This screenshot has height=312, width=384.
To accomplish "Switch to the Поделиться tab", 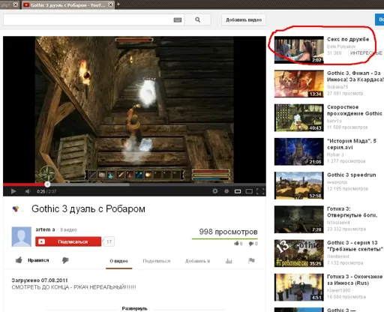I will 157,261.
